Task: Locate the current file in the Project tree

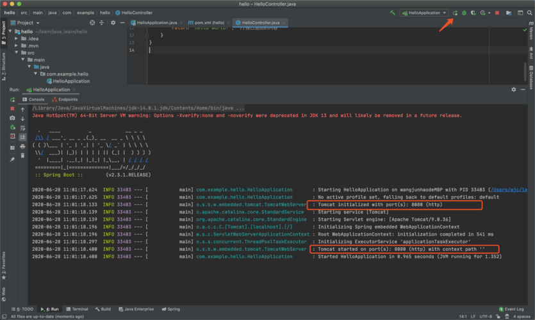Action: 92,23
